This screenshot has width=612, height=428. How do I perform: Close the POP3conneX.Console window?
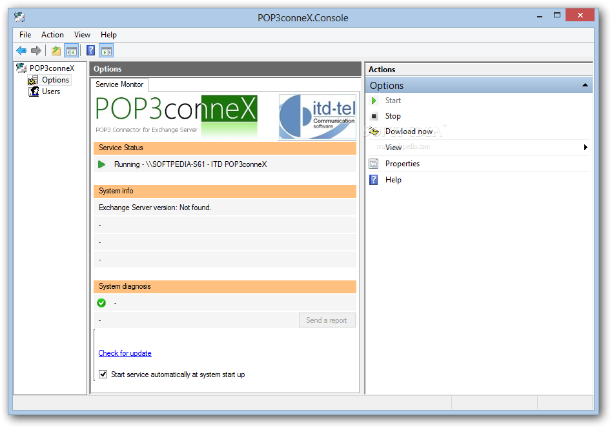580,15
